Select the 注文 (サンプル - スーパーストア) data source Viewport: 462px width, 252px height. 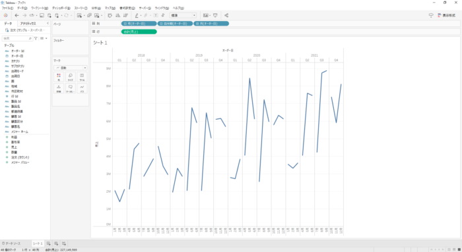point(25,30)
